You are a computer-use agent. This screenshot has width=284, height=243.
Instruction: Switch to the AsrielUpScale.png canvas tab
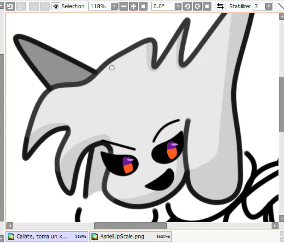coord(131,237)
